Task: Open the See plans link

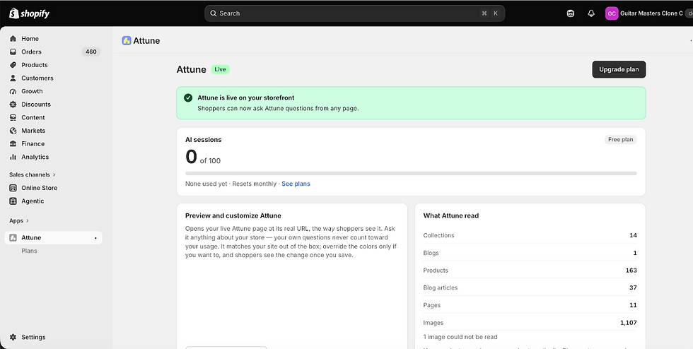Action: click(296, 184)
